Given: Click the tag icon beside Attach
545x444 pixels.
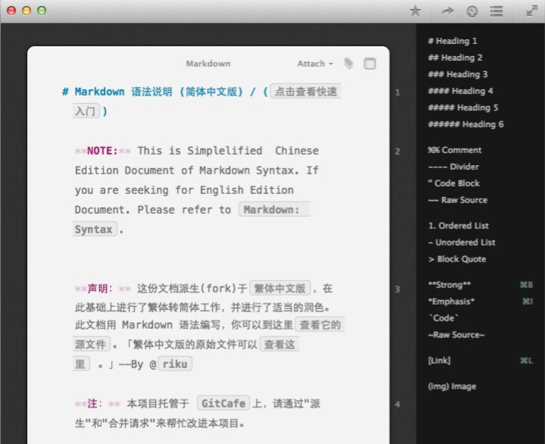Looking at the screenshot, I should [x=349, y=64].
